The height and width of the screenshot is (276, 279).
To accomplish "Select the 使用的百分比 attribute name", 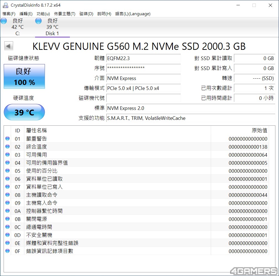I will click(42, 171).
